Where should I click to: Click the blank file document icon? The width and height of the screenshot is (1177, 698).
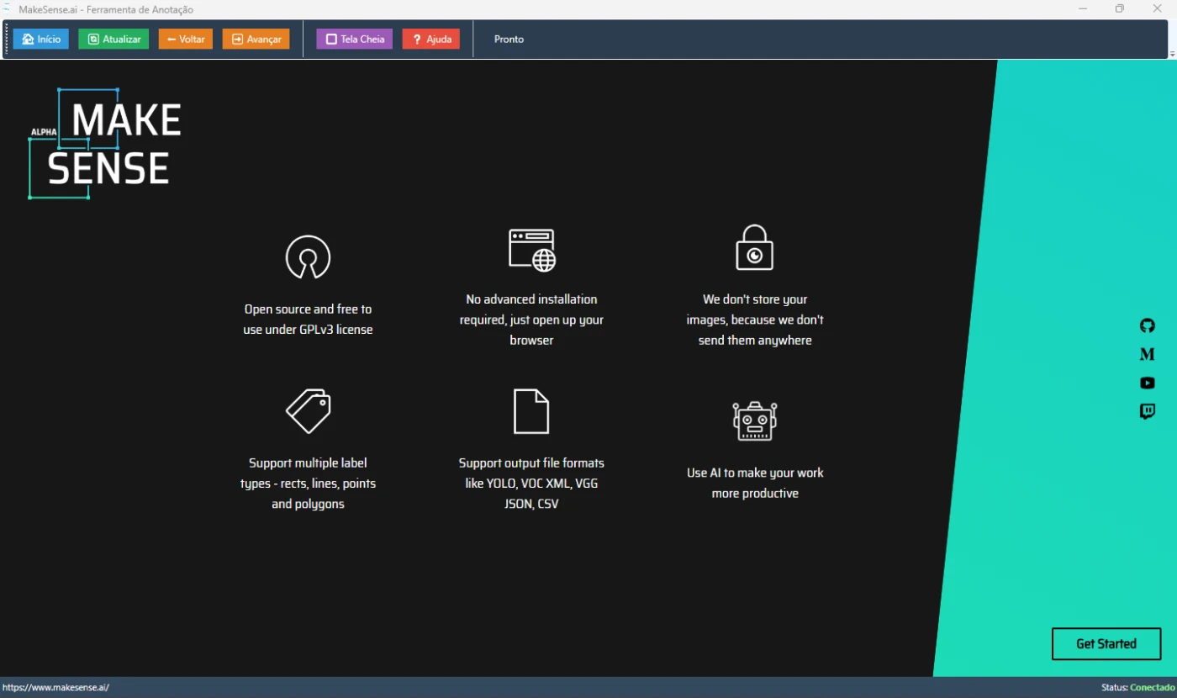[x=531, y=411]
